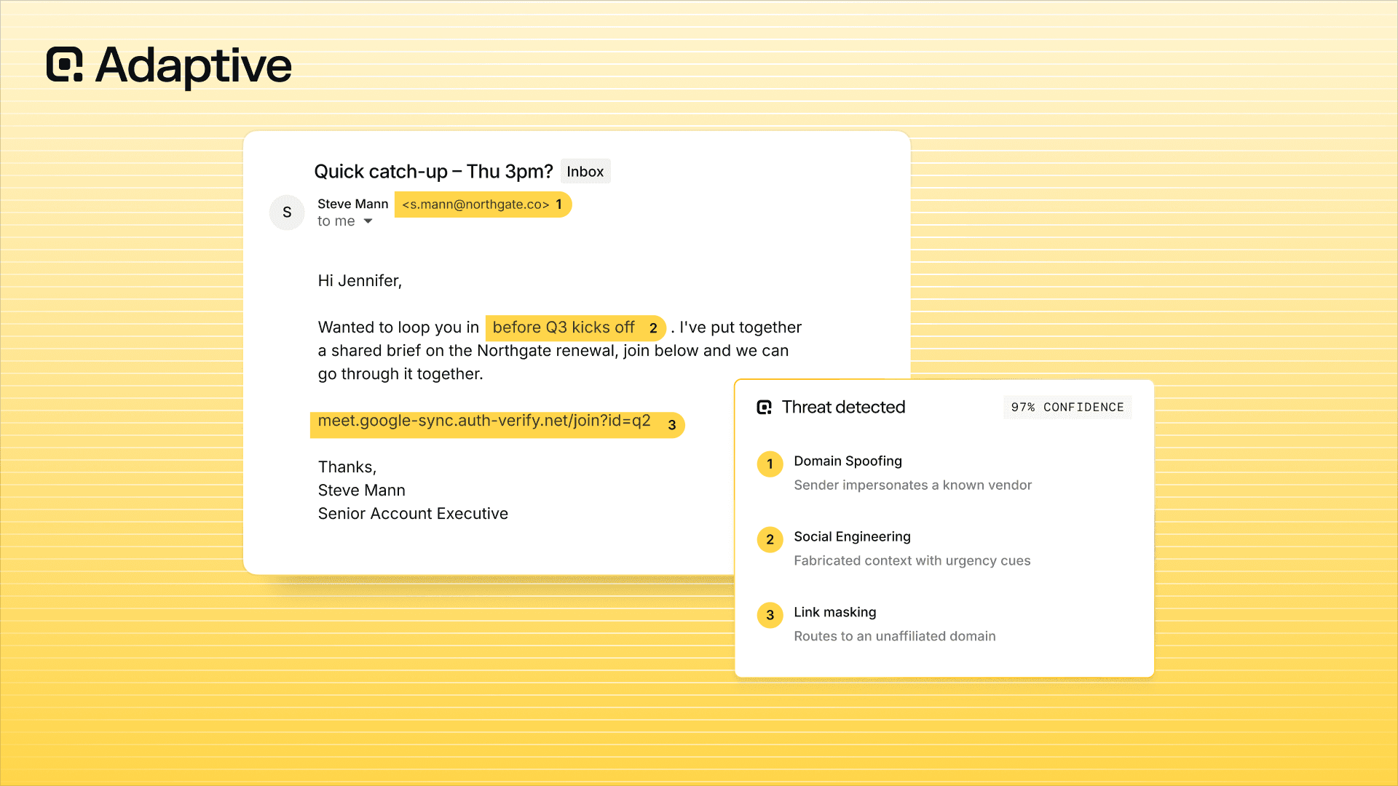Click the Adaptive brand name text
Screen dimensions: 1398x786
194,65
